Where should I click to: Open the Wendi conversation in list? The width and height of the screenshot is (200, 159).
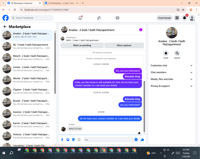coord(27,80)
